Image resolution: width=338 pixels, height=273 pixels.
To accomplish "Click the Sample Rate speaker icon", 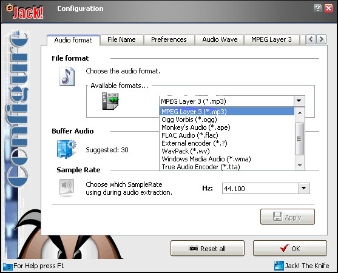I will [x=67, y=187].
